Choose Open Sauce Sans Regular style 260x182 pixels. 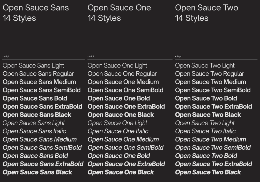point(38,74)
